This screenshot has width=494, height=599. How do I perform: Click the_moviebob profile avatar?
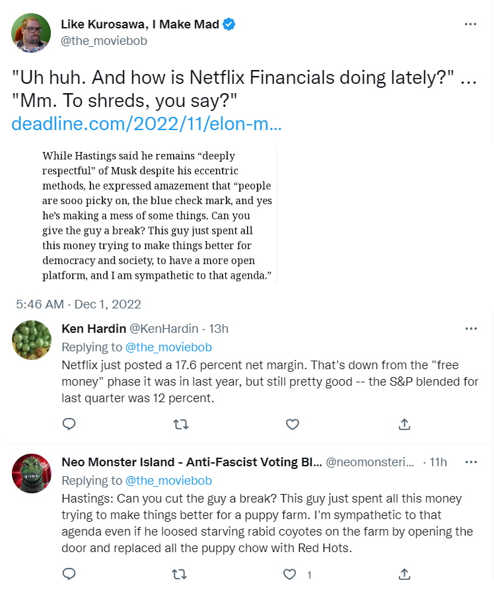coord(31,33)
